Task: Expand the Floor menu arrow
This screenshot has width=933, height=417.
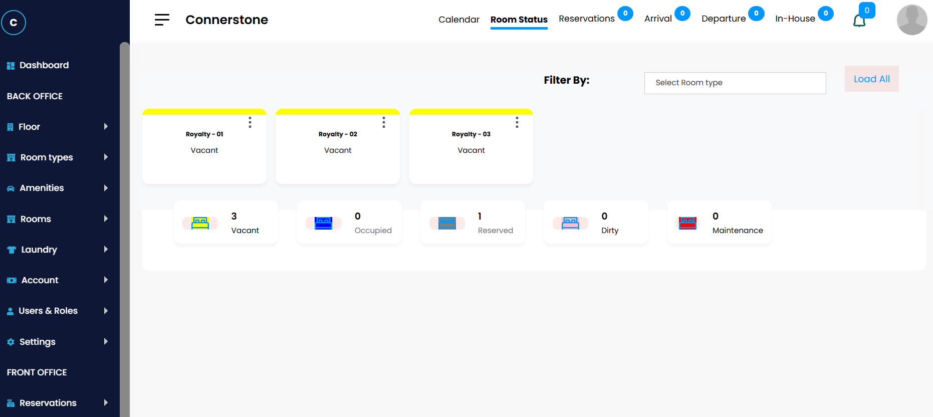Action: click(106, 126)
